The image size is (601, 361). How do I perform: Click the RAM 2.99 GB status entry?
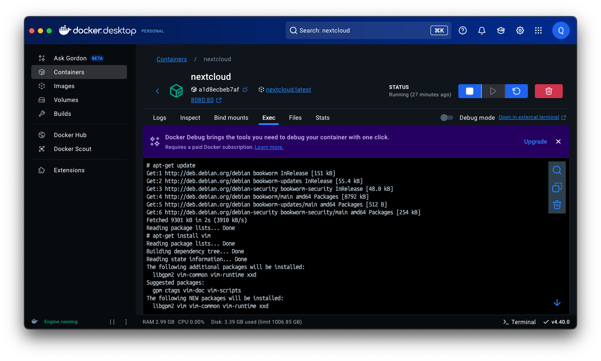pos(158,322)
